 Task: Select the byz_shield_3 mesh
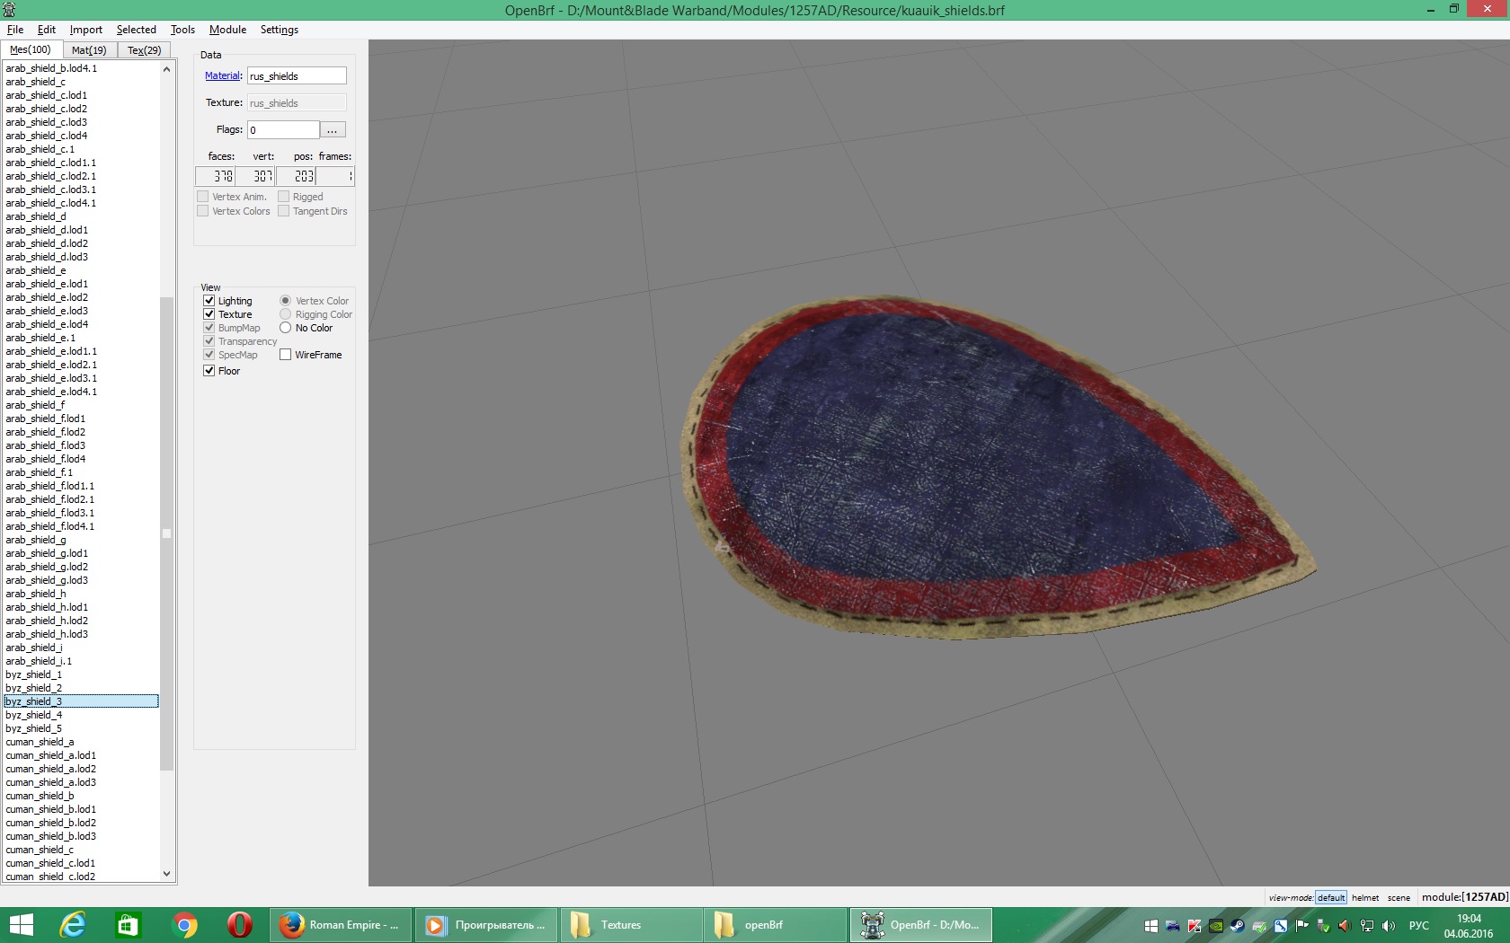[x=81, y=701]
